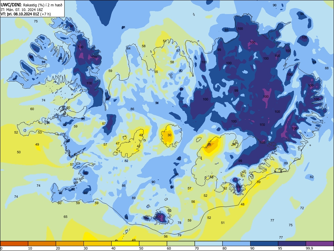Click the legend tick label '99.9'

click(309, 248)
